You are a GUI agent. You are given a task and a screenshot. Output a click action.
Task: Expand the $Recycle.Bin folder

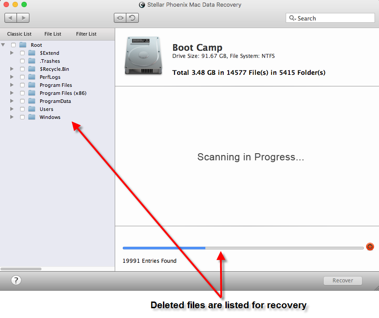[x=12, y=69]
